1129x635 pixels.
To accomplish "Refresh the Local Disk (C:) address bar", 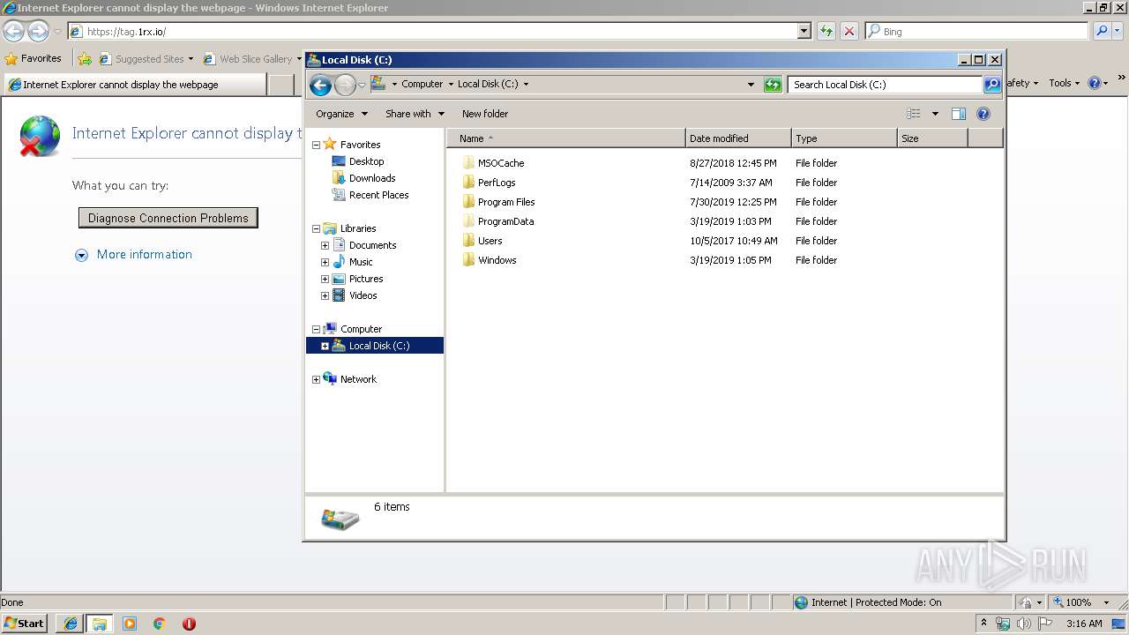I will (773, 85).
